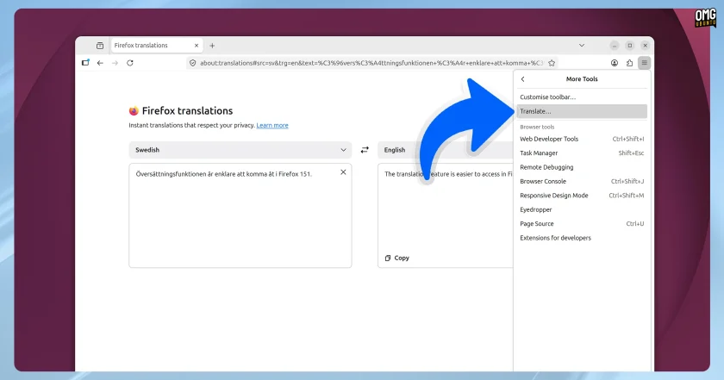Open the extensions puzzle icon
Viewport: 724px width, 380px height.
tap(629, 63)
